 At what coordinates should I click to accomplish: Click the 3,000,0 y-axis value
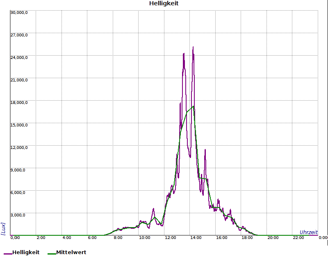coord(18,215)
